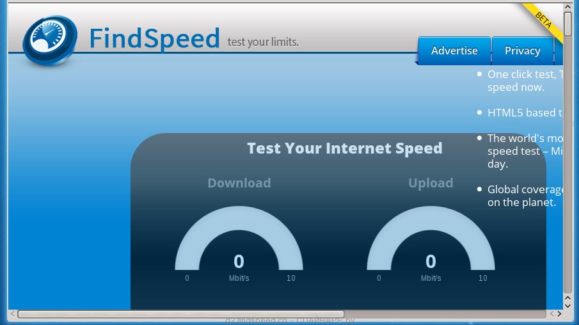Screen dimensions: 579x325
Task: Click the FindSpeed brand title text
Action: coord(154,38)
